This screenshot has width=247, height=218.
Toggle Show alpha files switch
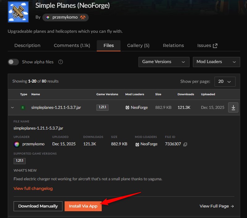[x=13, y=62]
